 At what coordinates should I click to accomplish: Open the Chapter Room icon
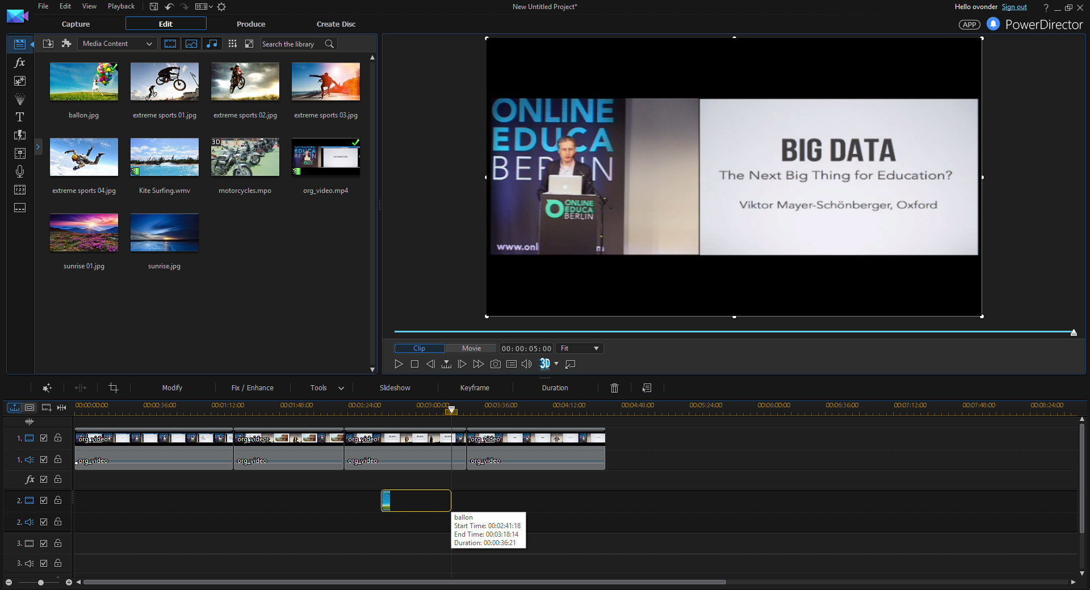(19, 189)
